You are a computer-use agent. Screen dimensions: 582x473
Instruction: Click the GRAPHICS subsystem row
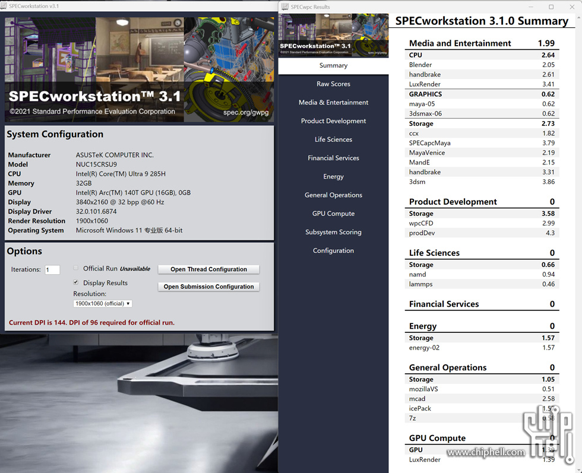click(482, 94)
